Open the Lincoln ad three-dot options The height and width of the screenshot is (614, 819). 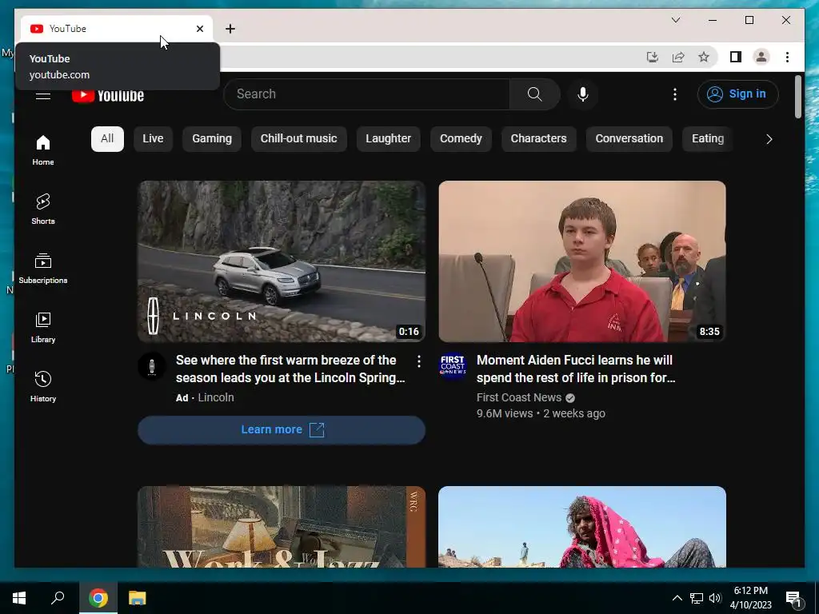418,361
